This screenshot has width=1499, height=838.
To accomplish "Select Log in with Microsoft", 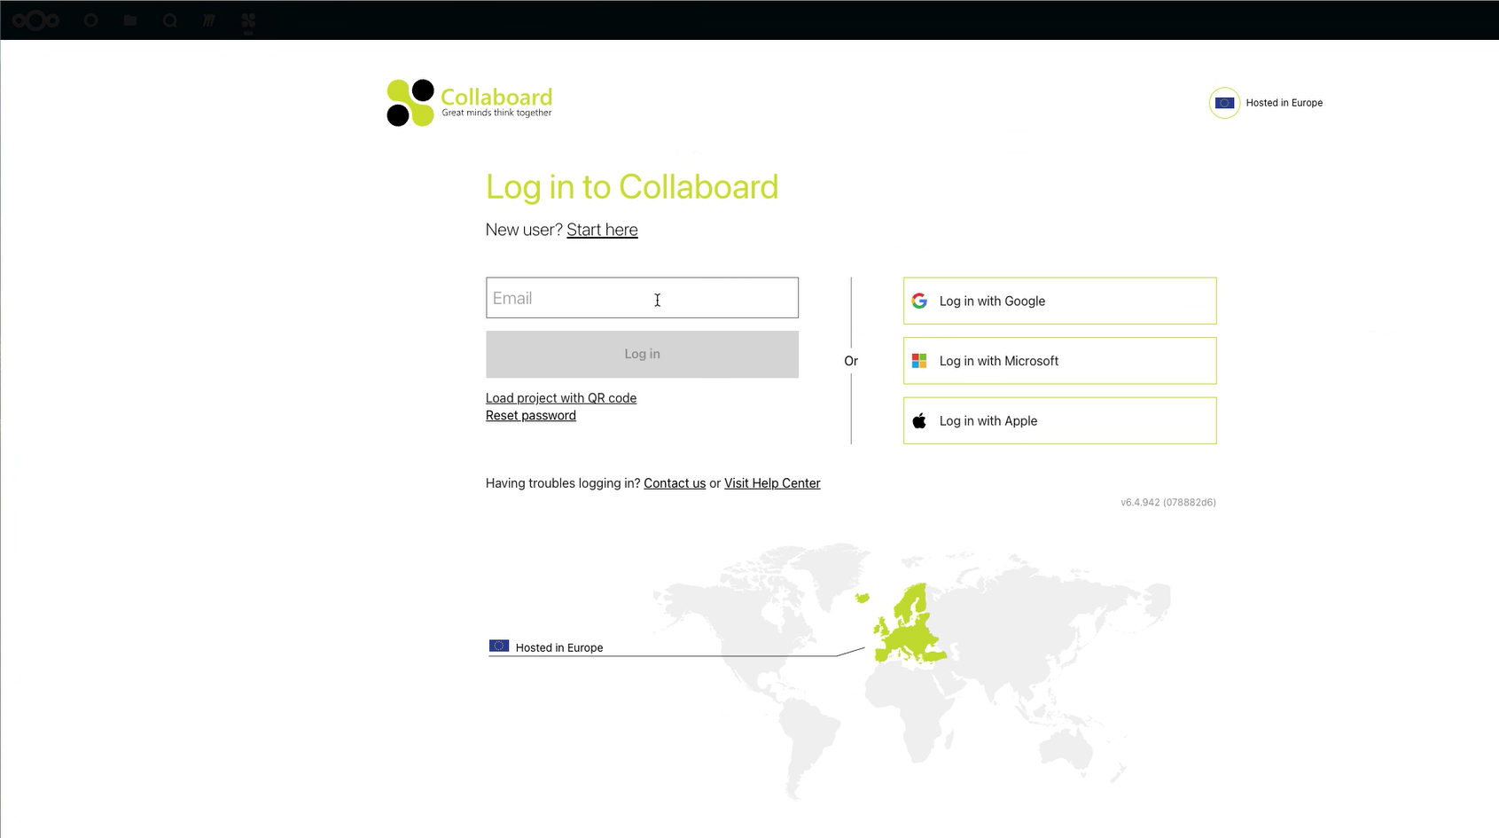I will (x=1058, y=361).
